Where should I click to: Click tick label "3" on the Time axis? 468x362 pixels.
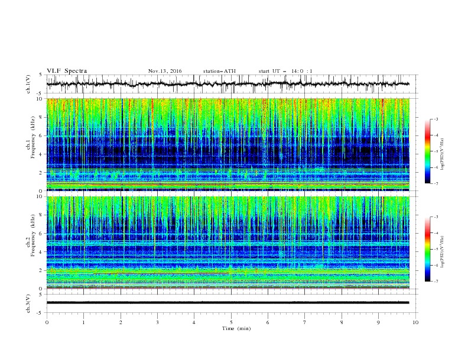(157, 322)
